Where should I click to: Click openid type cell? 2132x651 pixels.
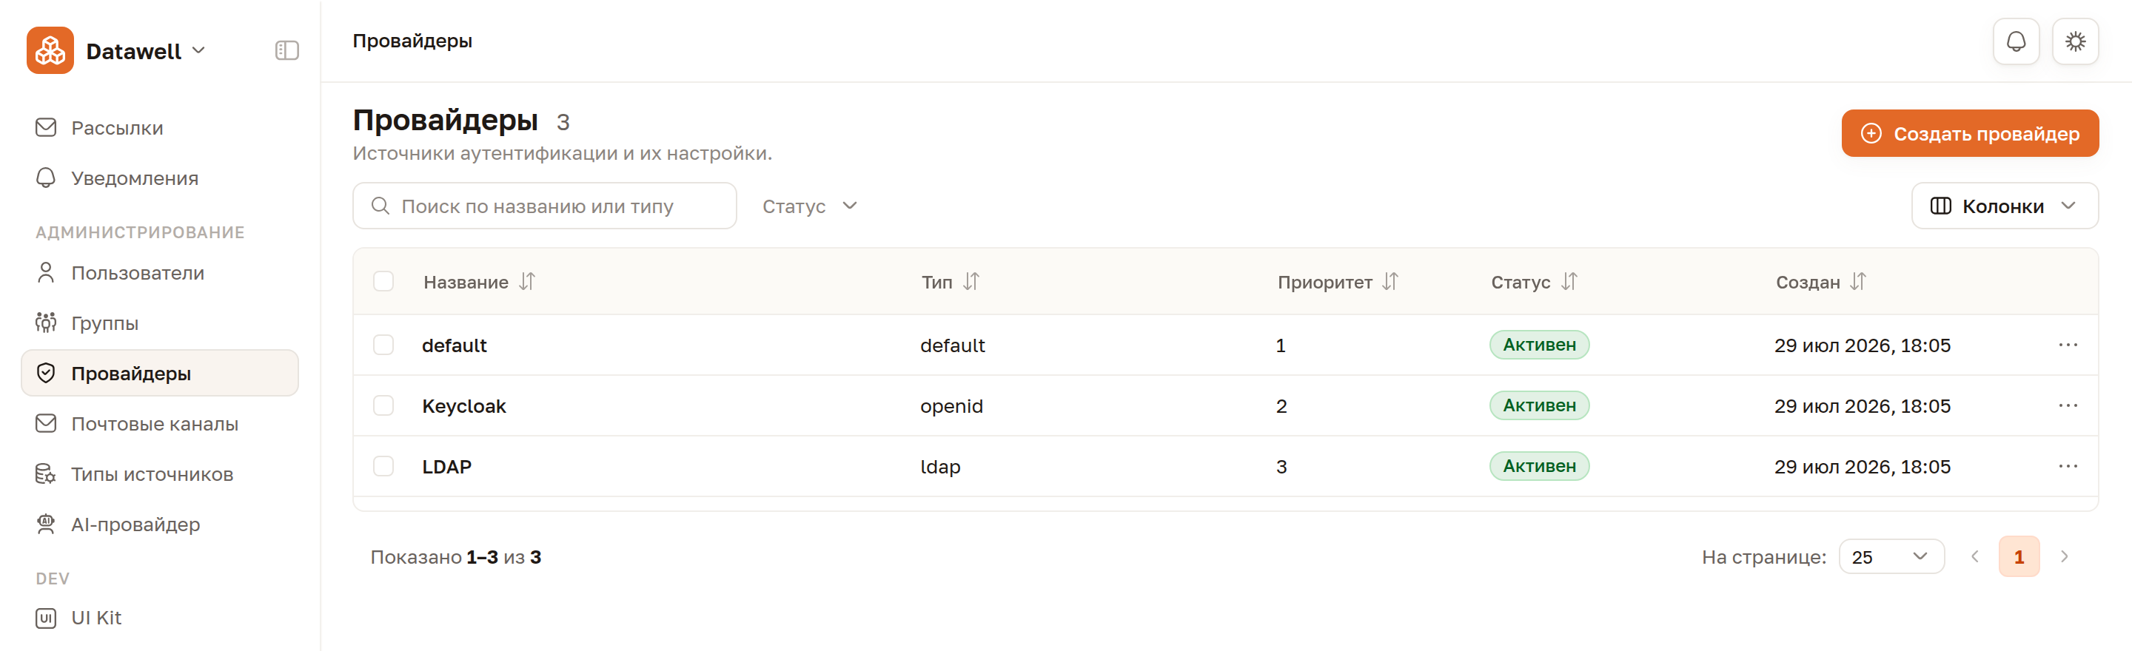tap(952, 406)
